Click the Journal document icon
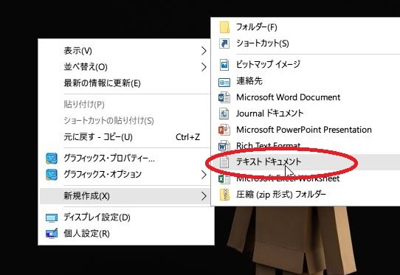 pyautogui.click(x=224, y=114)
